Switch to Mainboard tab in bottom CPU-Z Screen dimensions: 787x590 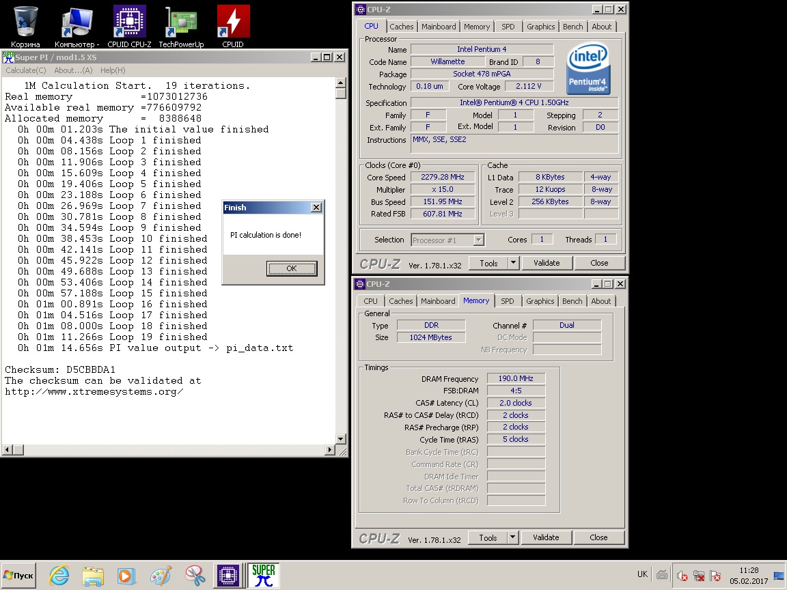pyautogui.click(x=438, y=301)
